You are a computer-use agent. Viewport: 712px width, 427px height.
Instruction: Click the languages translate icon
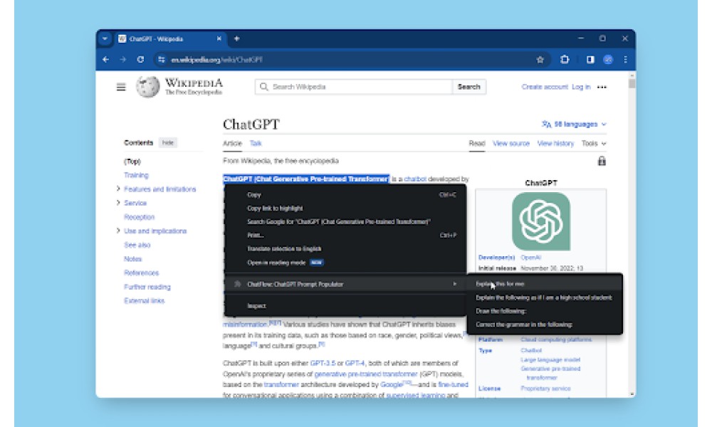coord(546,124)
